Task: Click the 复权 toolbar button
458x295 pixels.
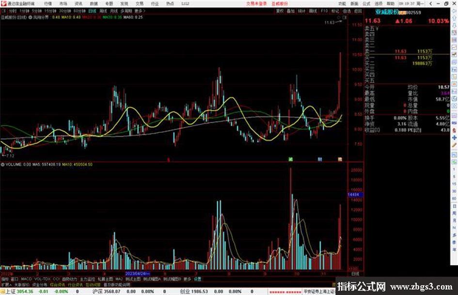Action: pos(280,11)
